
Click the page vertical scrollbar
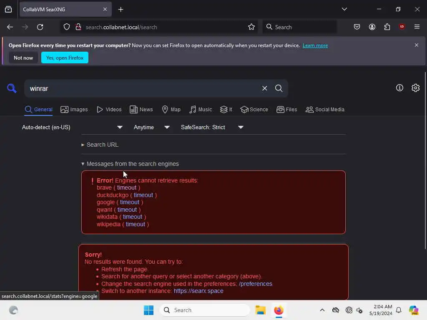(425, 160)
